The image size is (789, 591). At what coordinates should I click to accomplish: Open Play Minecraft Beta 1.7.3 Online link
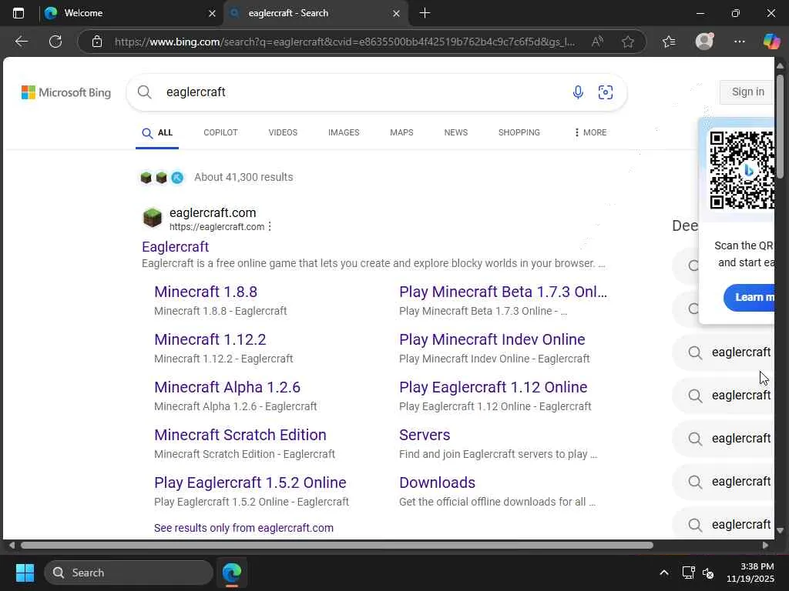coord(503,292)
